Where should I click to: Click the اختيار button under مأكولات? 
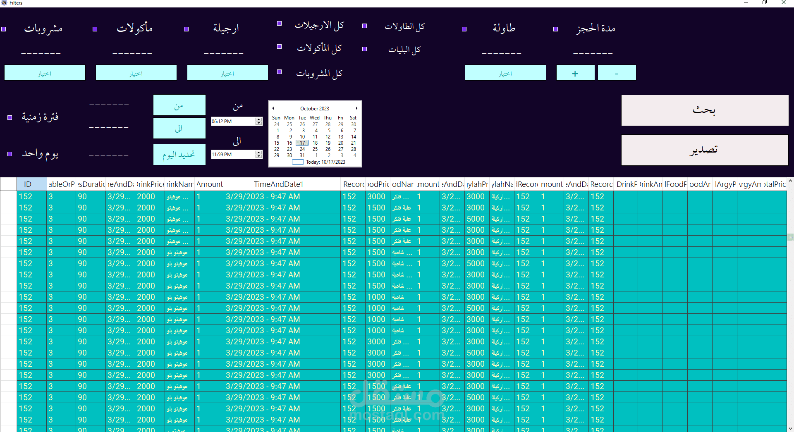point(136,73)
